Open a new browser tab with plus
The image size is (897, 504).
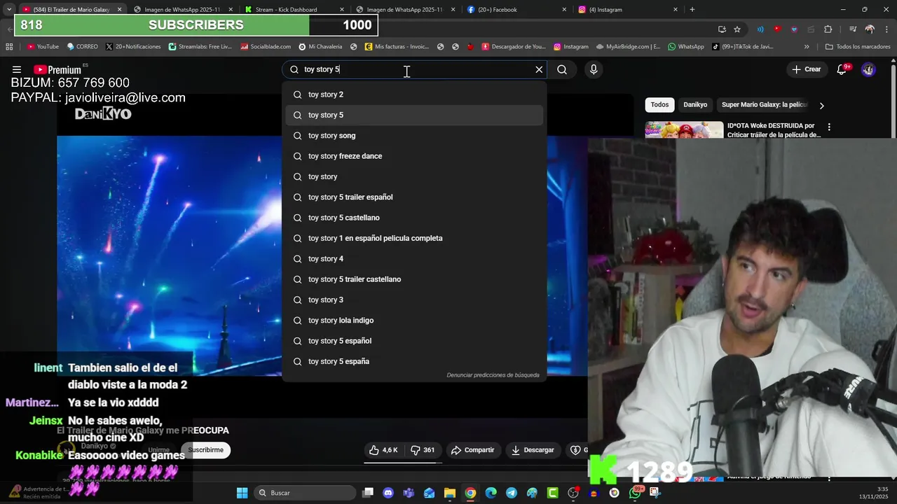tap(692, 9)
